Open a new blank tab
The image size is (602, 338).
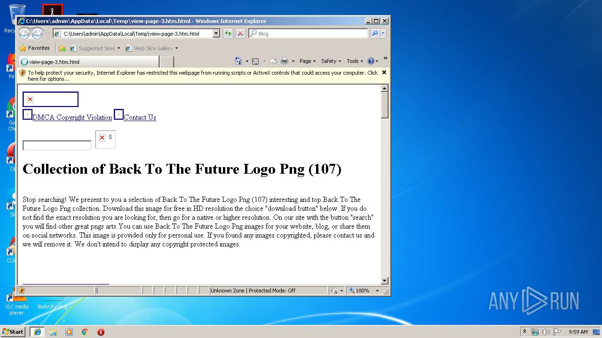pyautogui.click(x=167, y=61)
